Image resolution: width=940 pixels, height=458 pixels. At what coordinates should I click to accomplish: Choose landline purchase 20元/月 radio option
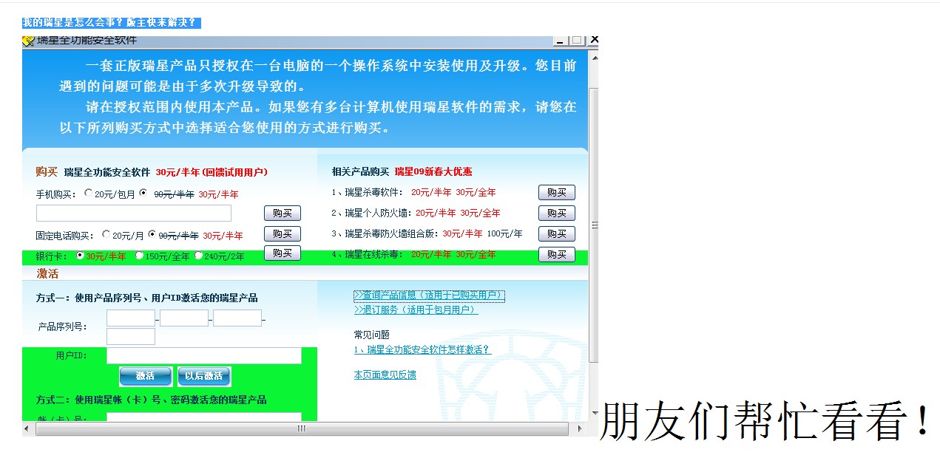[x=106, y=235]
